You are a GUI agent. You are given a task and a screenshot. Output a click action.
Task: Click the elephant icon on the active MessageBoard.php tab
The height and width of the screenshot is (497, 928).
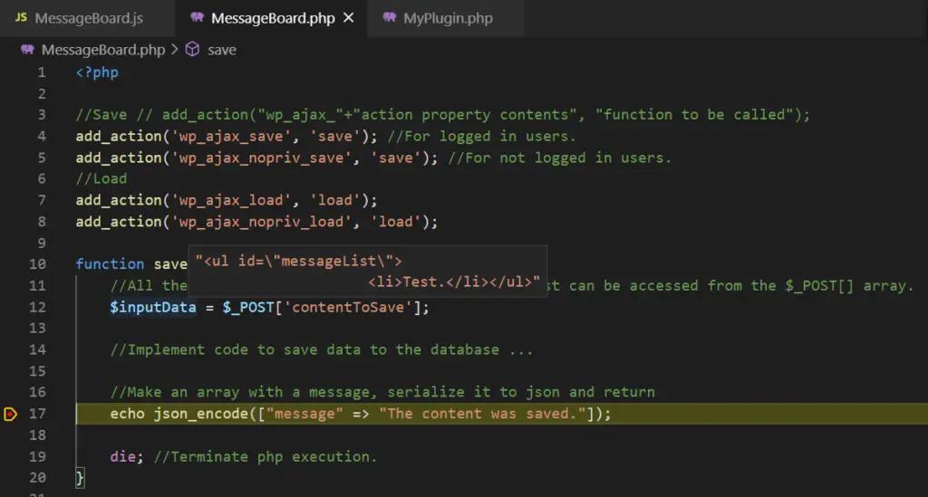197,18
